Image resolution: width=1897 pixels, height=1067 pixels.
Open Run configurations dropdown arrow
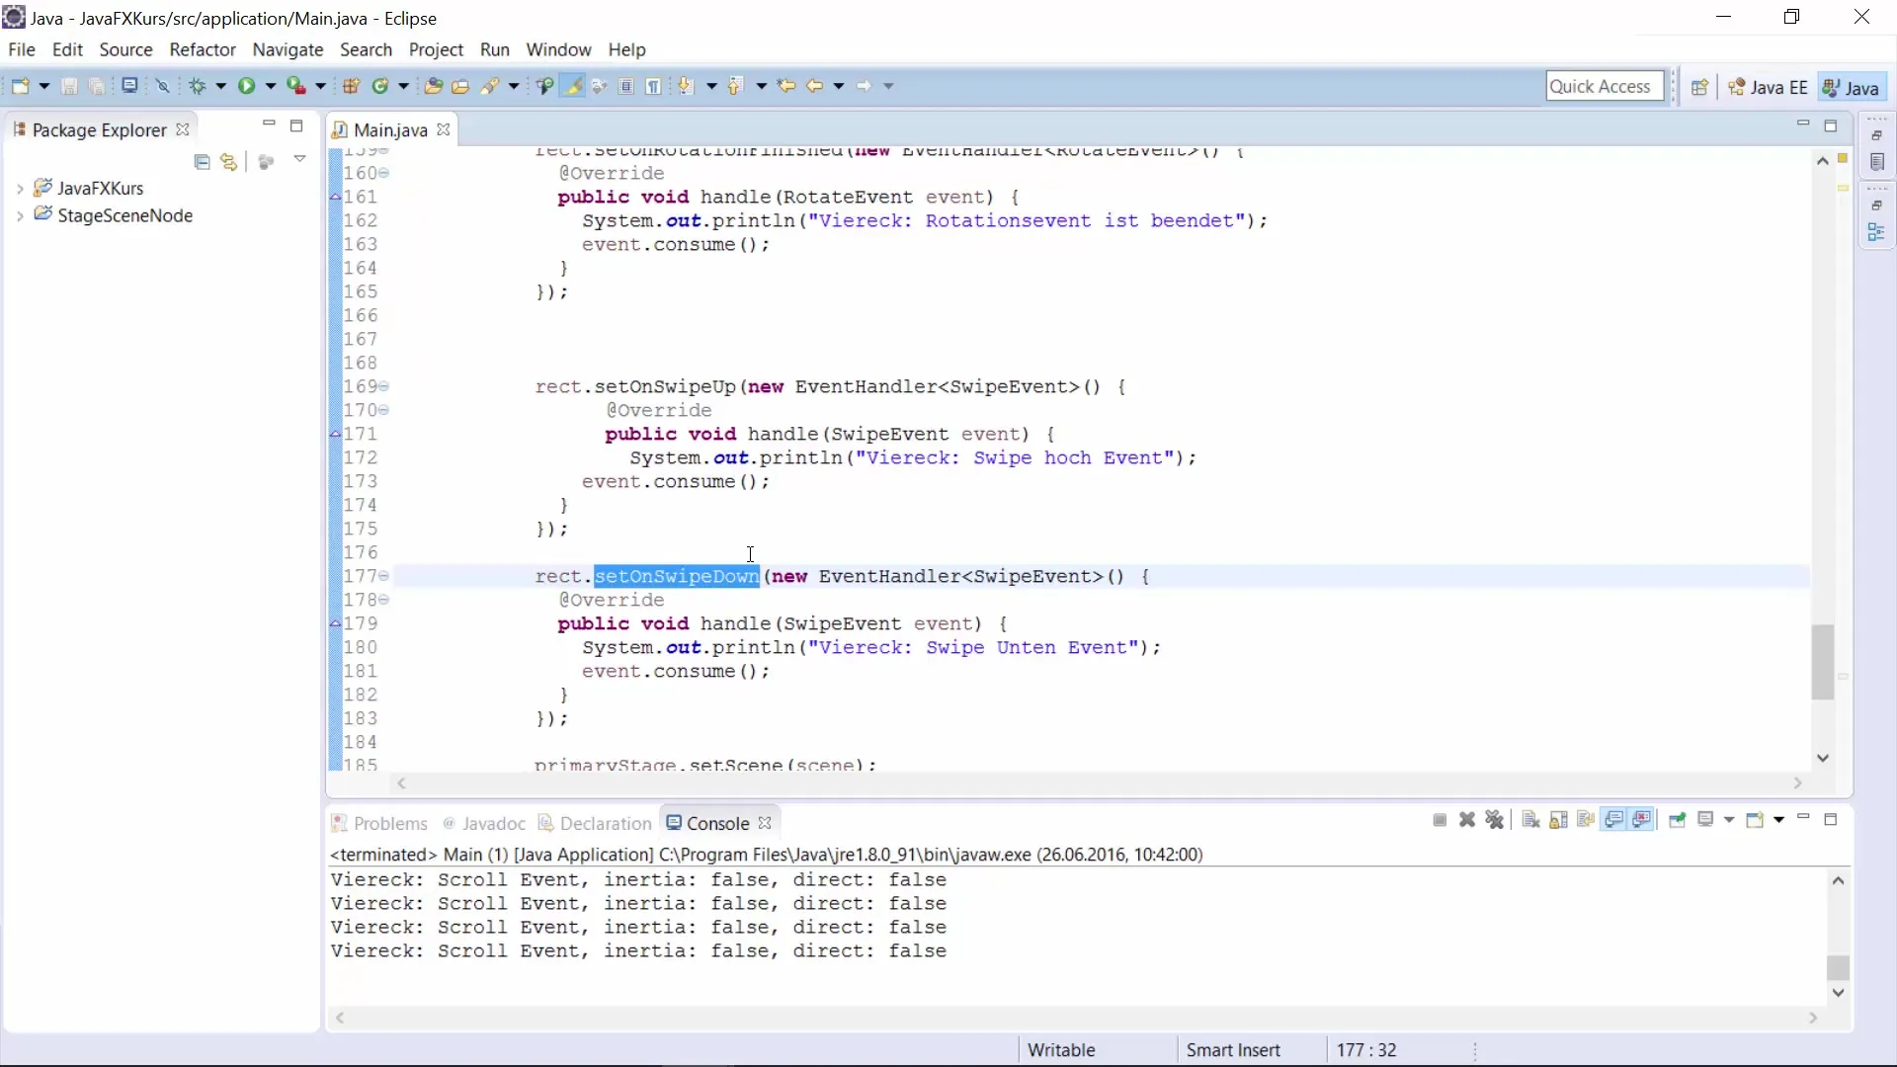pyautogui.click(x=271, y=86)
